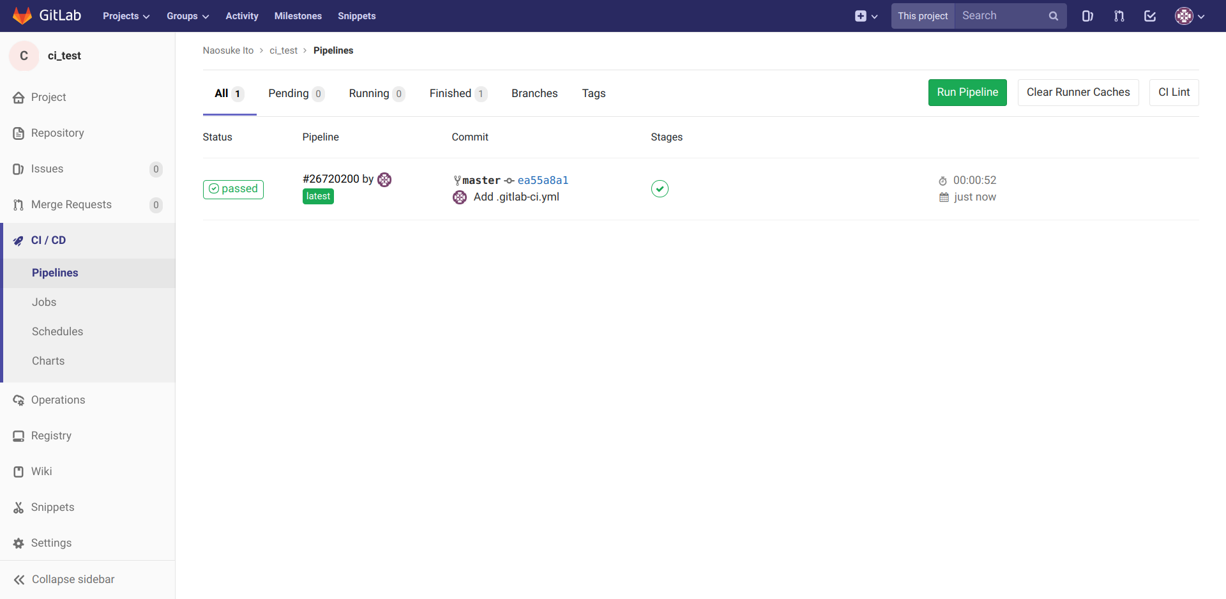
Task: Open Snippets in the top navigation
Action: click(x=357, y=16)
